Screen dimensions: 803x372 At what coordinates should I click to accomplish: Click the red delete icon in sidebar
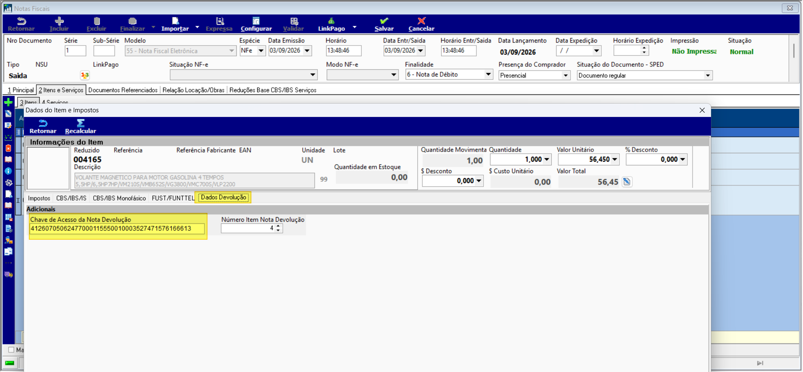pos(8,148)
